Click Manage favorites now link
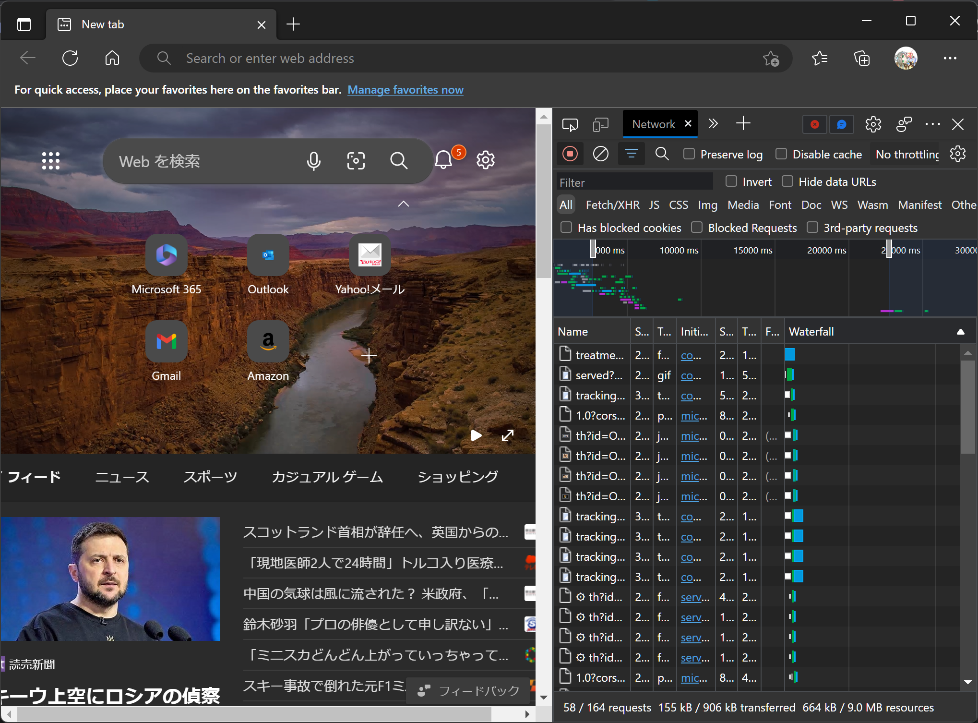This screenshot has width=978, height=723. [405, 90]
